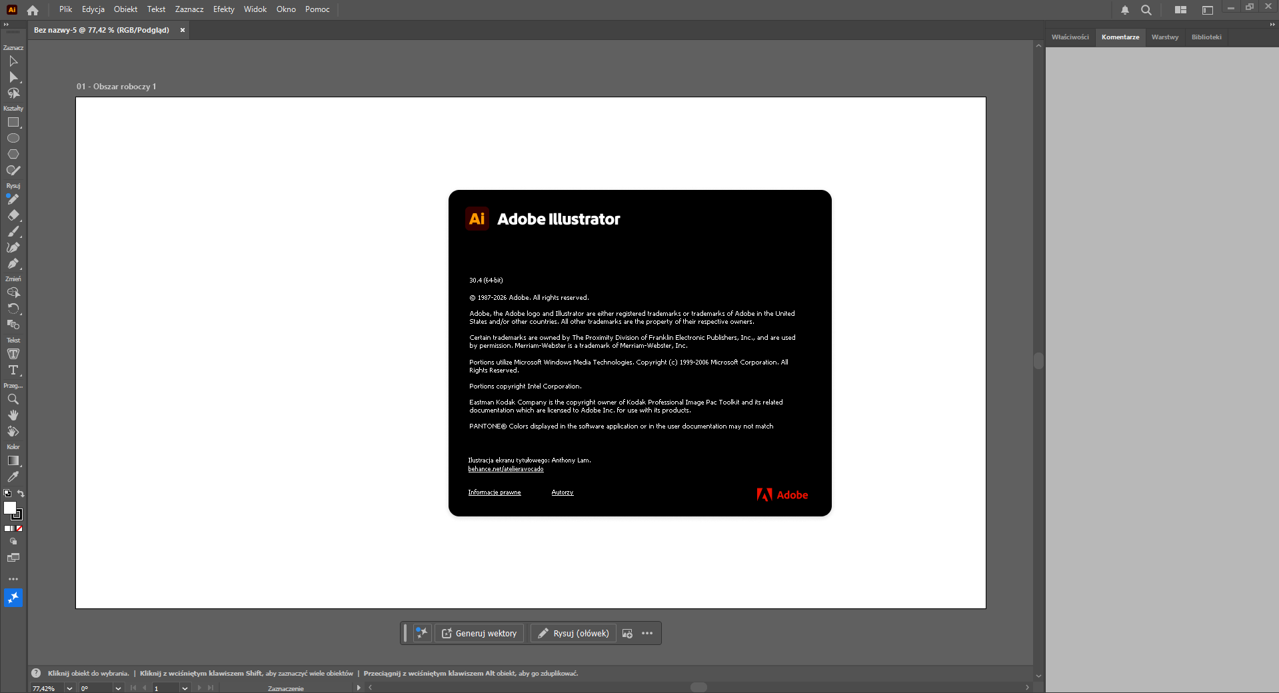Open the Okno menu

[x=286, y=9]
